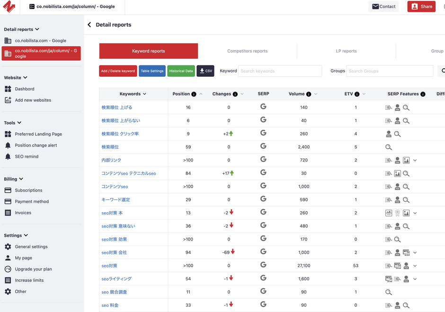Switch to Competitors reports tab
The height and width of the screenshot is (312, 445).
click(x=247, y=51)
